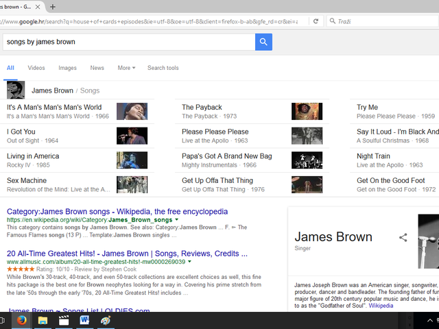
Task: Click the James Brown link in carousel header
Action: pyautogui.click(x=52, y=90)
